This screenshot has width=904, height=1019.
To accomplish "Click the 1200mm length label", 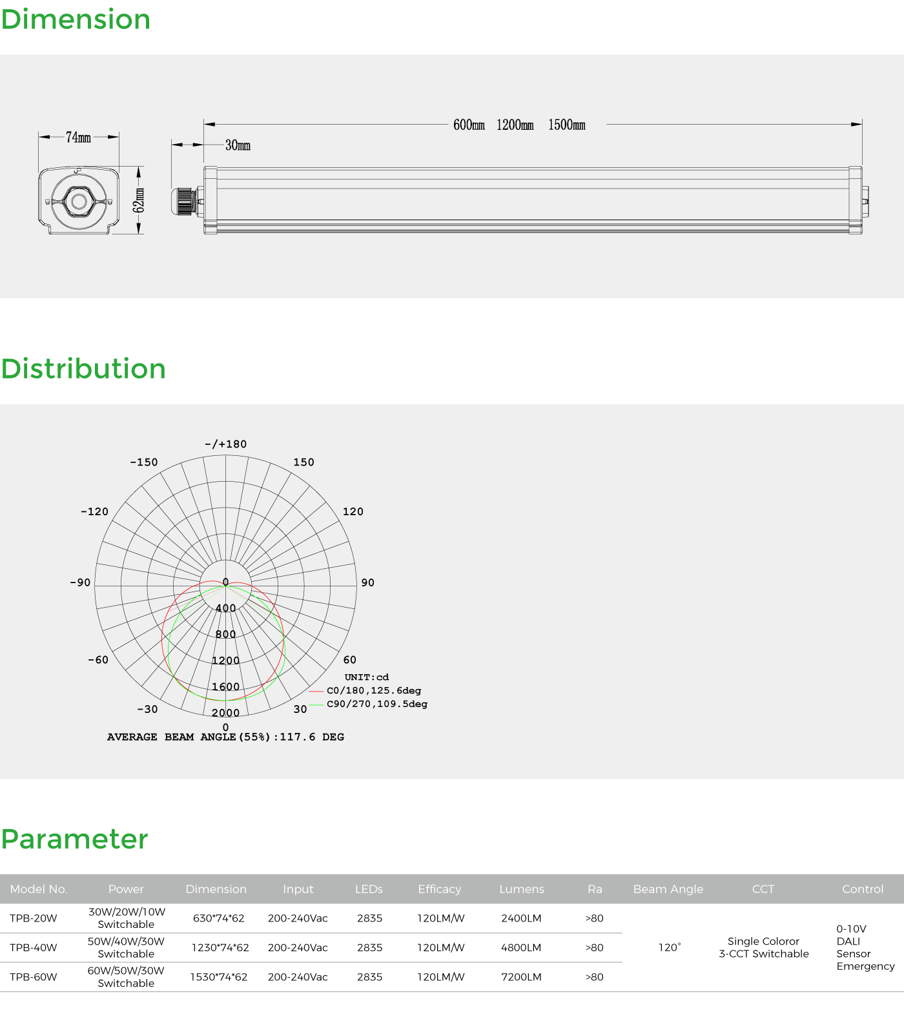I will click(515, 125).
